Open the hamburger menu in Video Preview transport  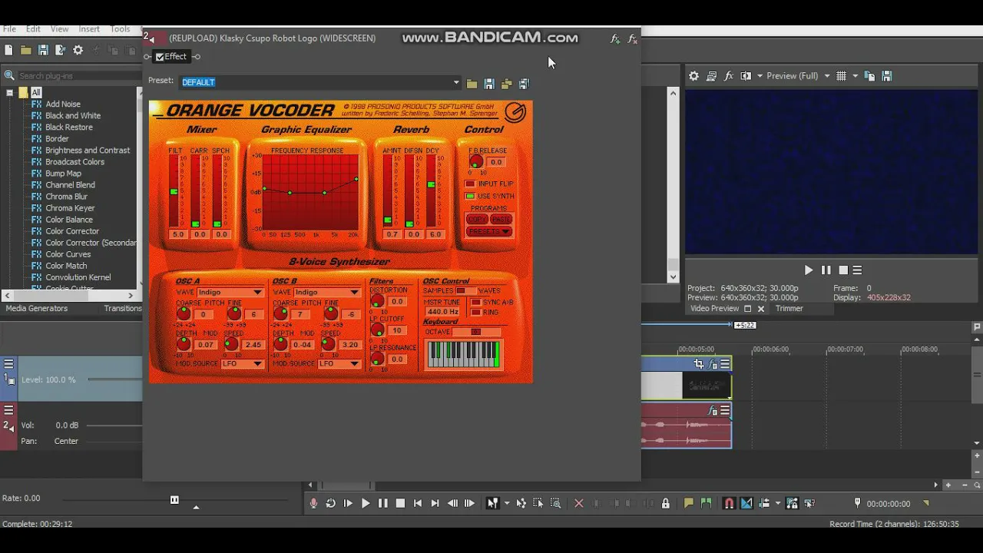coord(857,270)
